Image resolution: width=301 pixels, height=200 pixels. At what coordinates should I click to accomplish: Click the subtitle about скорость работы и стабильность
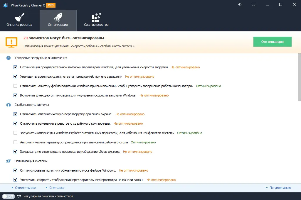pyautogui.click(x=79, y=46)
